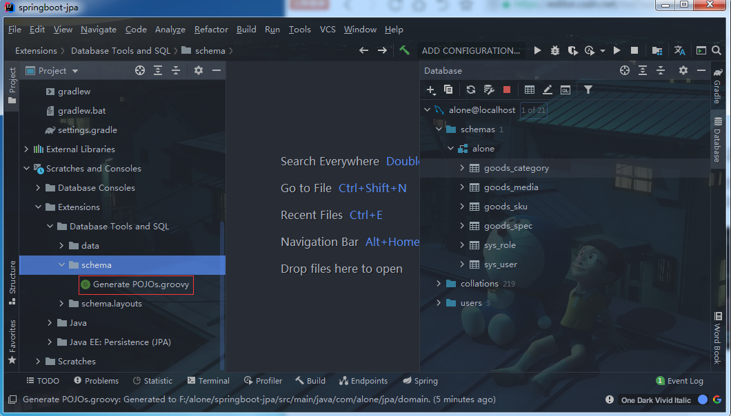Image resolution: width=731 pixels, height=416 pixels.
Task: Select settings.gradle file
Action: coord(87,130)
